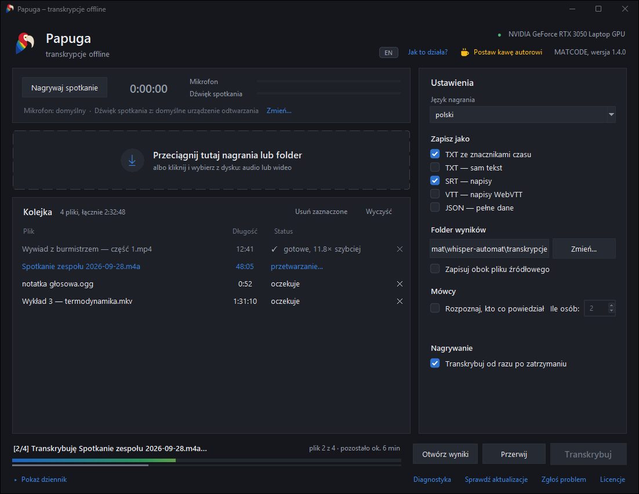Switch language with the EN button
Screen dimensions: 639x494
click(389, 53)
